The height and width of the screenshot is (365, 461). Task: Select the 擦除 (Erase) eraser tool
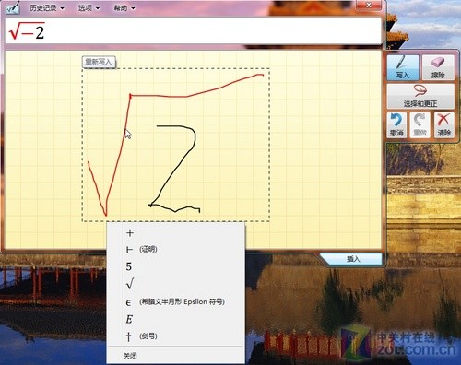point(438,68)
